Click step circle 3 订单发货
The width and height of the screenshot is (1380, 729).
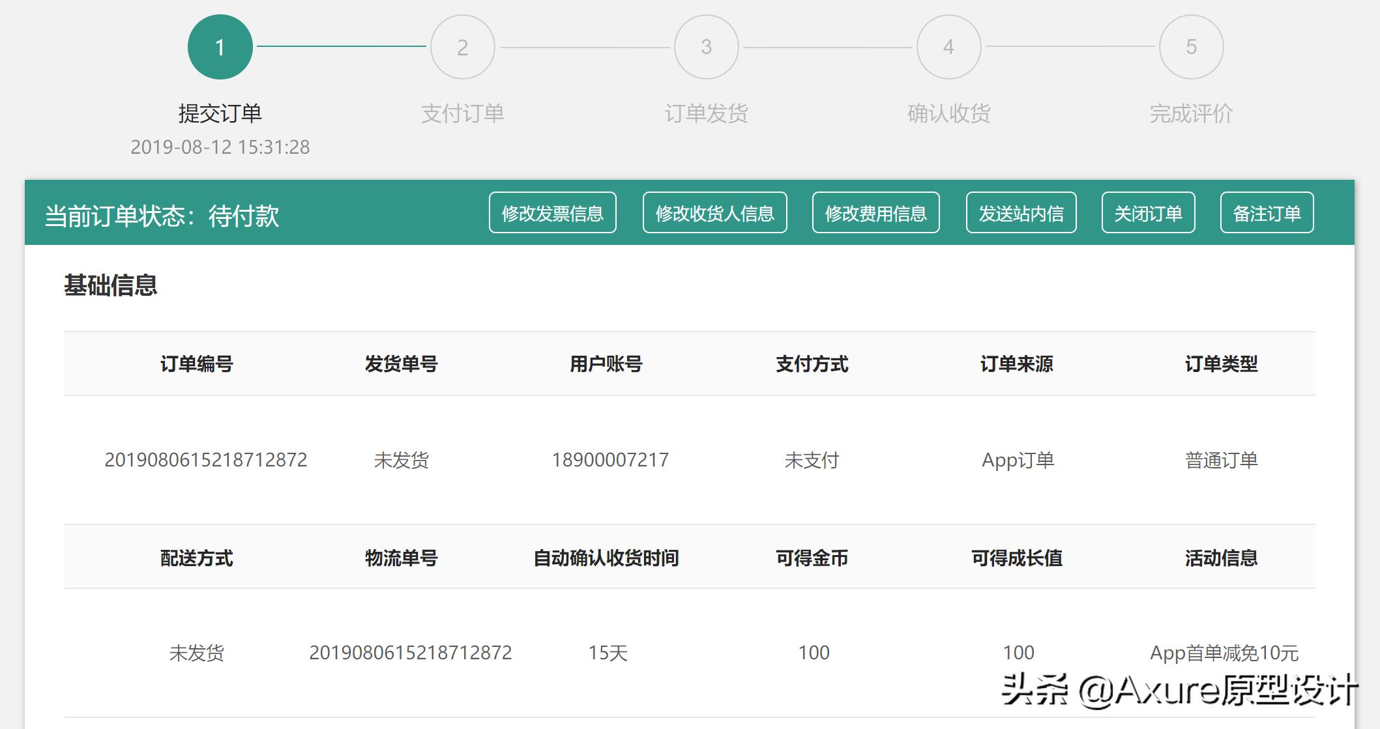(x=706, y=46)
